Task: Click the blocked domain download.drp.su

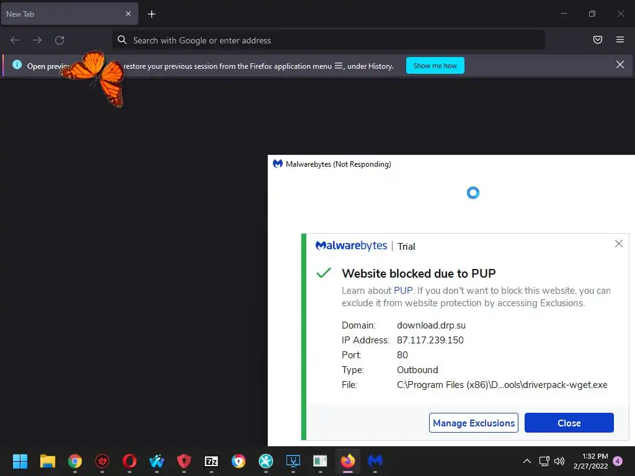Action: 431,325
